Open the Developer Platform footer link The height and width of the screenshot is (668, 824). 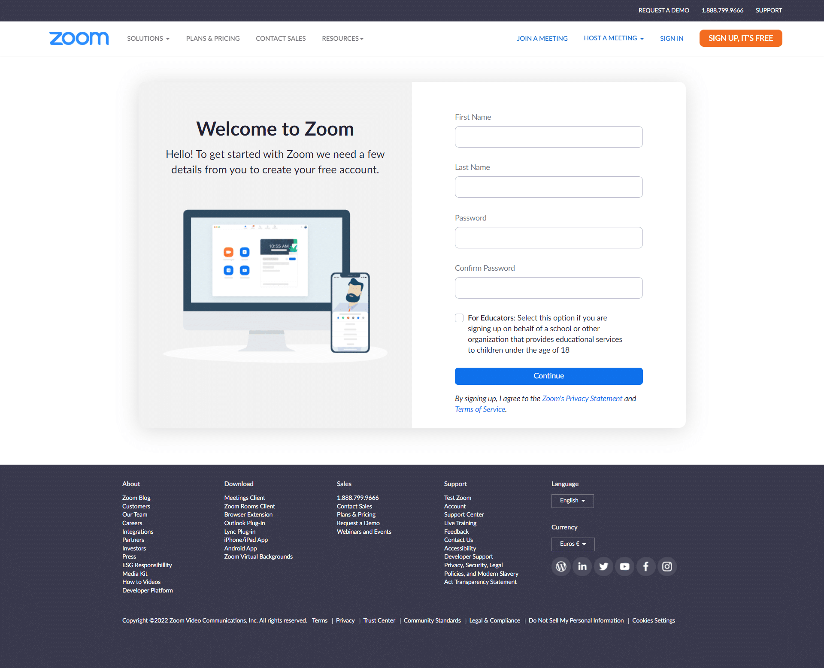(148, 590)
